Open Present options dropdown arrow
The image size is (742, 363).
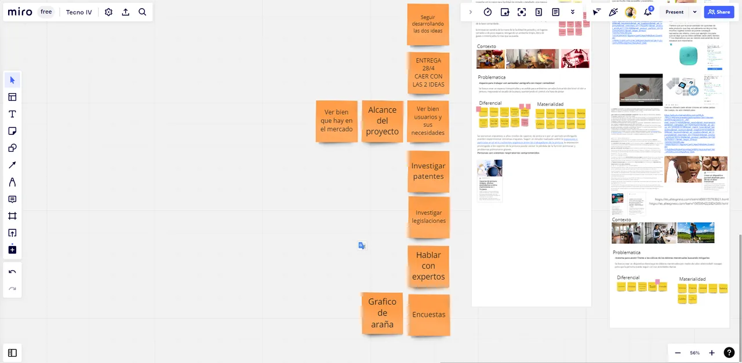pyautogui.click(x=694, y=12)
